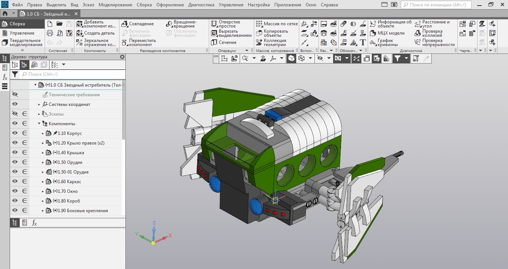Show the hidden Эскизы node

15,114
